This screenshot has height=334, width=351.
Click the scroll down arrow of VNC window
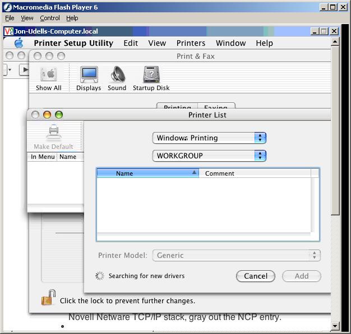[335, 326]
